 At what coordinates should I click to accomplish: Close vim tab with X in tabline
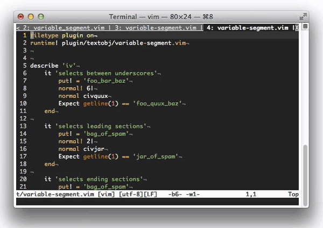pyautogui.click(x=297, y=27)
